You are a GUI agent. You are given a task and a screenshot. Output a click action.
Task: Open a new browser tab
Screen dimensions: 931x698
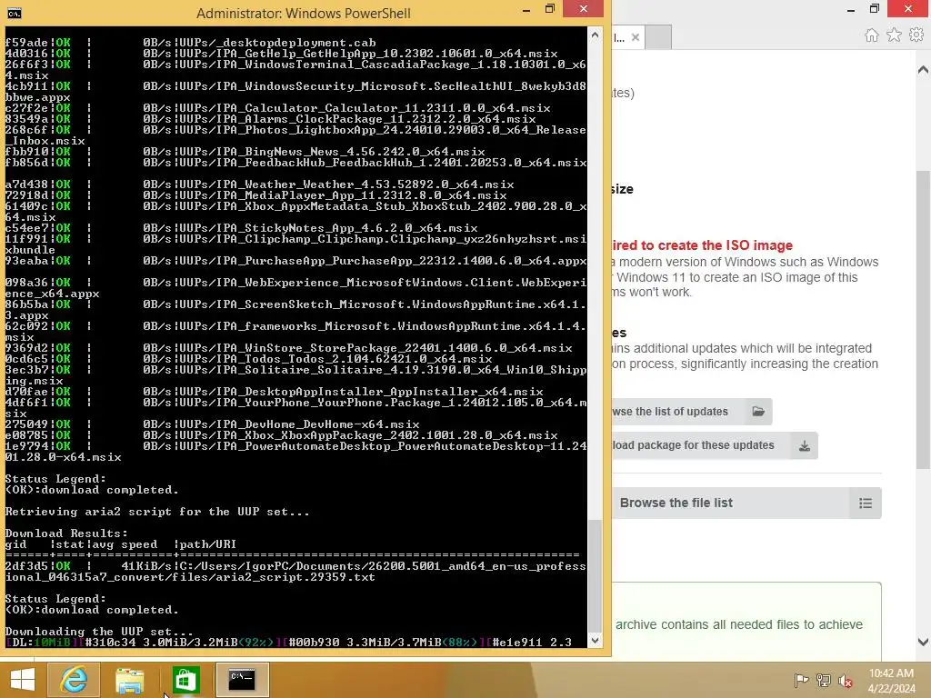click(658, 37)
